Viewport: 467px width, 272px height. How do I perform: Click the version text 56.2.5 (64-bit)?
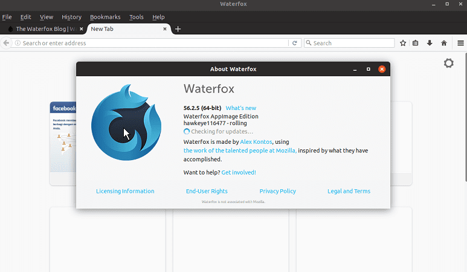tap(202, 108)
